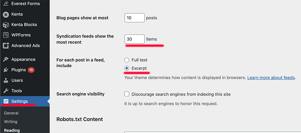301x133 pixels.
Task: Open the Writing settings submenu item
Action: [11, 122]
